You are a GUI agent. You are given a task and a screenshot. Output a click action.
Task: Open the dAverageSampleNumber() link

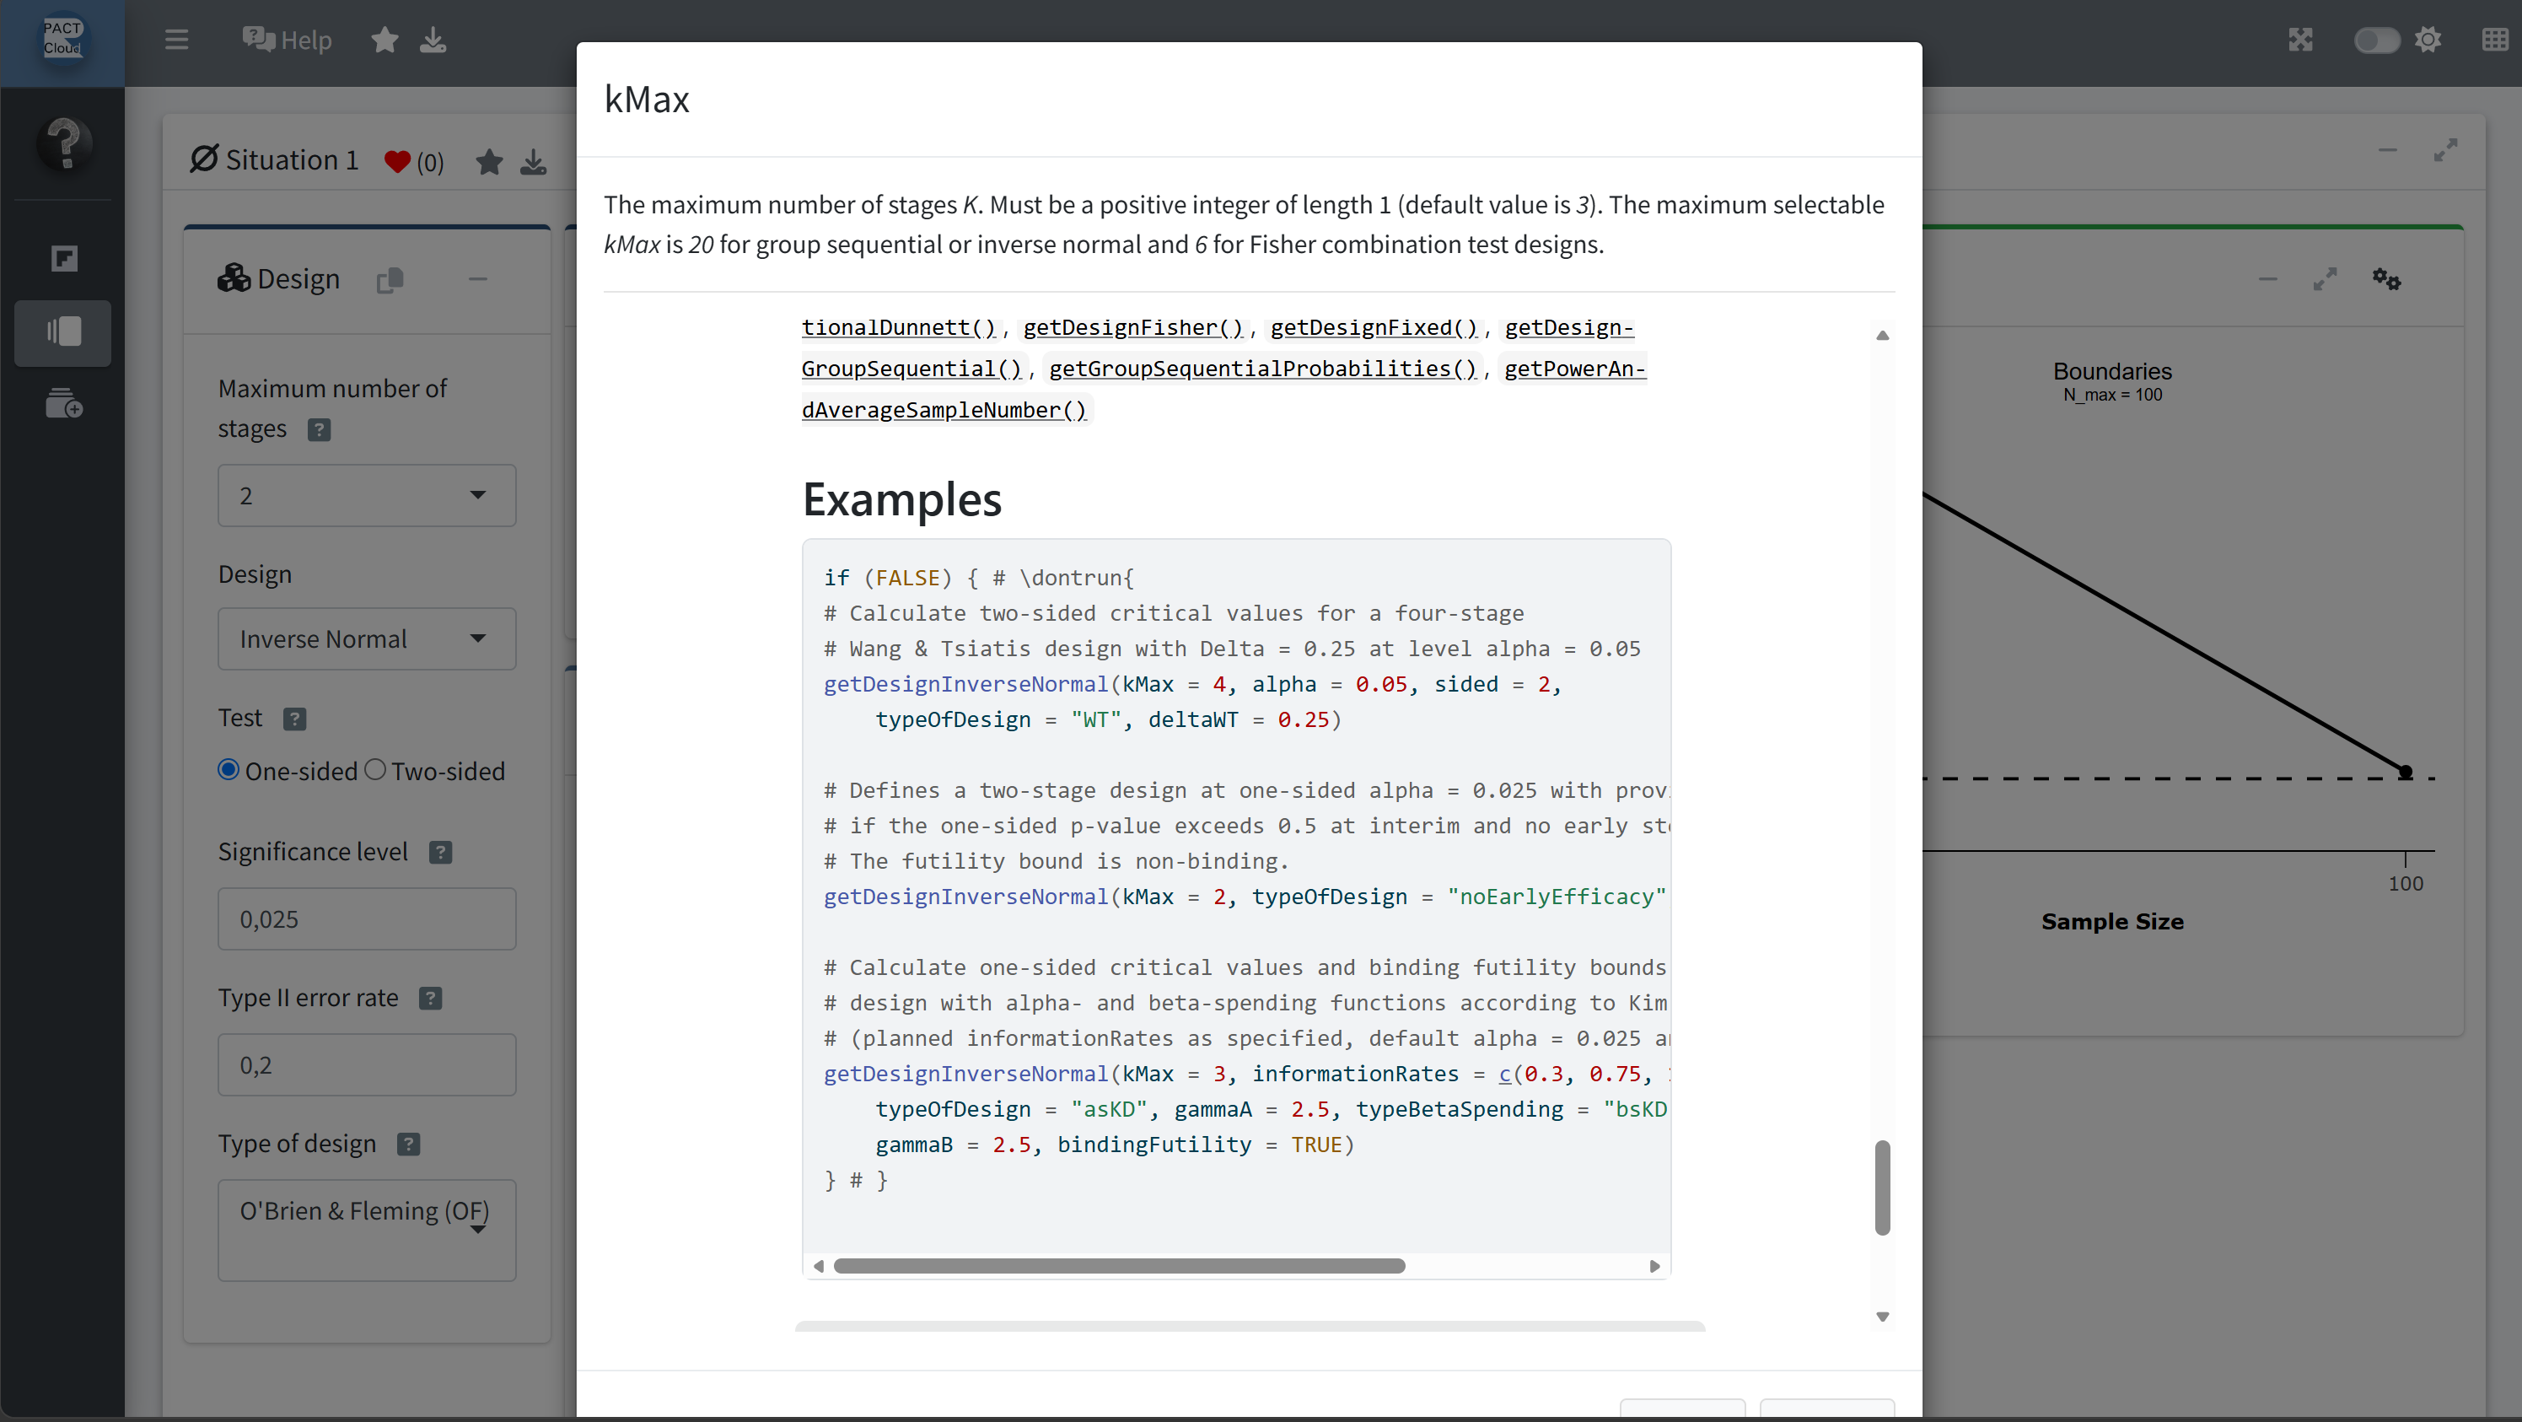tap(944, 409)
